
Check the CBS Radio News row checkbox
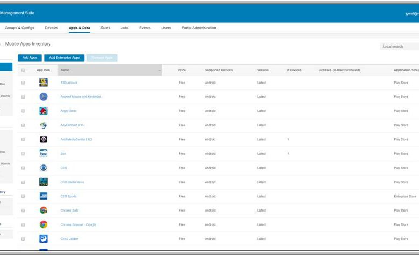click(x=23, y=182)
